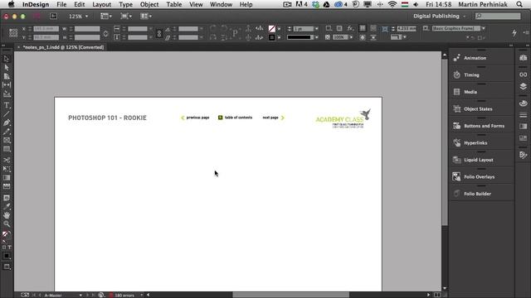Select the Page tool
531x298 pixels.
[7, 76]
